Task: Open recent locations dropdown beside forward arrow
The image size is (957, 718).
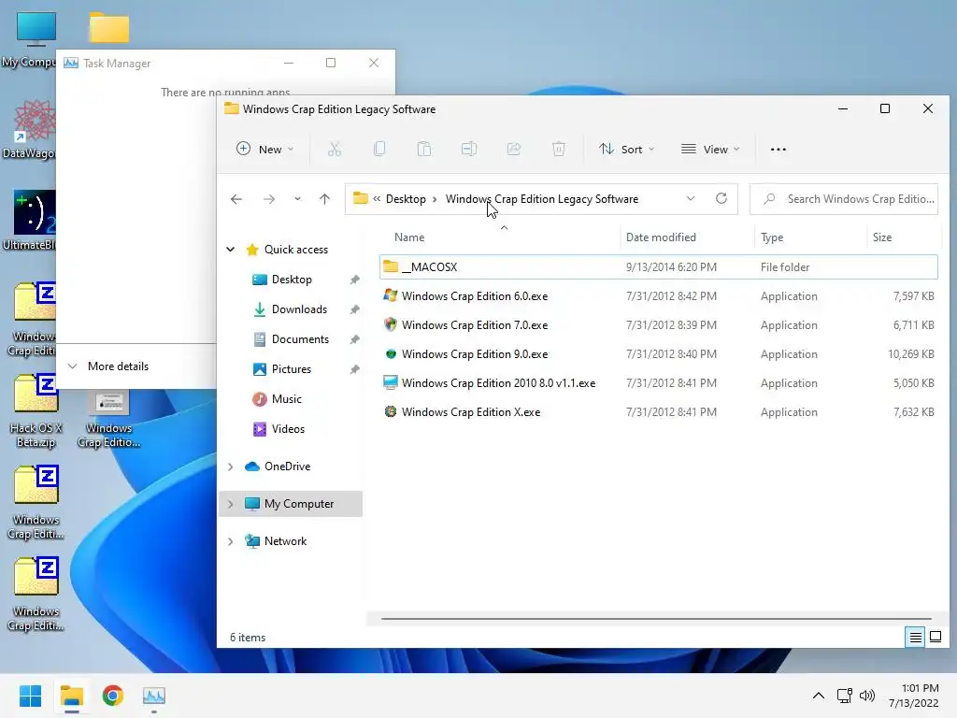Action: pyautogui.click(x=297, y=199)
